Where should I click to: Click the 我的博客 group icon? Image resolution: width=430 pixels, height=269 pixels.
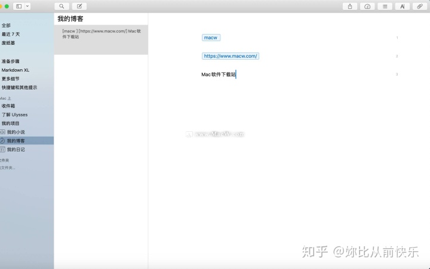[2, 141]
